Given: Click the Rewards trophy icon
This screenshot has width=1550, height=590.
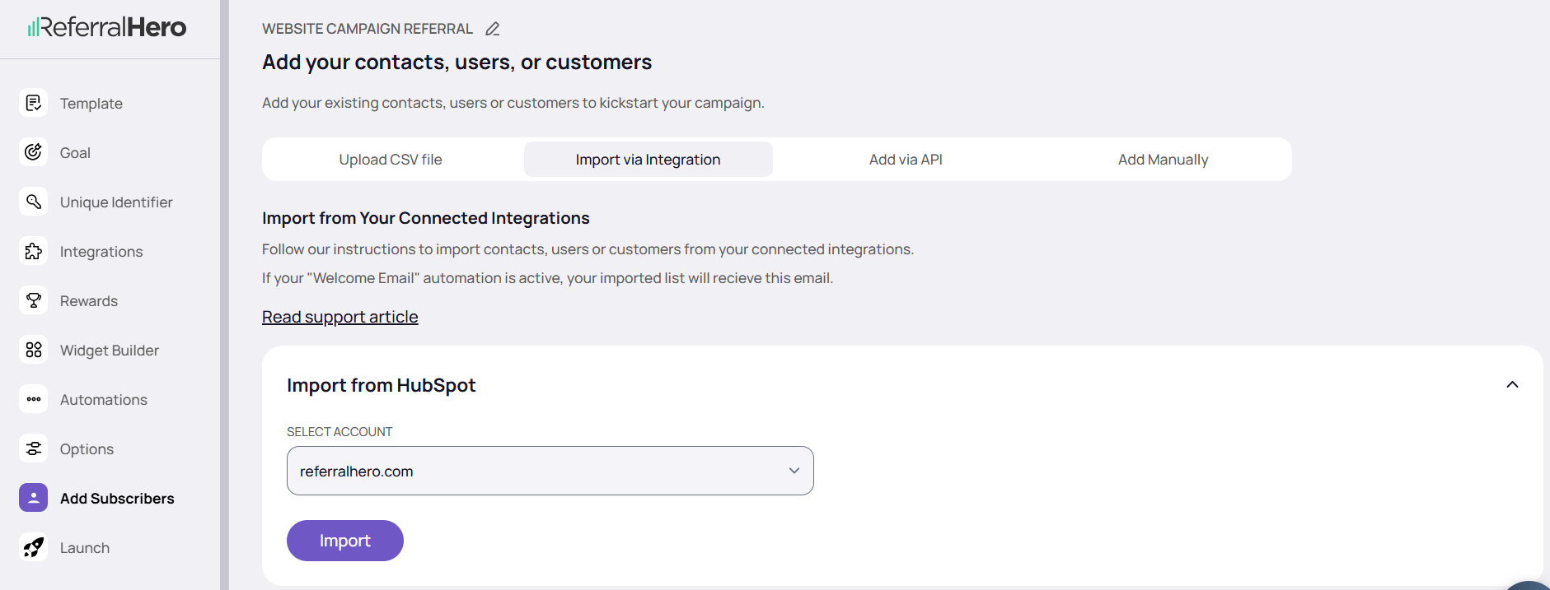Looking at the screenshot, I should point(33,300).
